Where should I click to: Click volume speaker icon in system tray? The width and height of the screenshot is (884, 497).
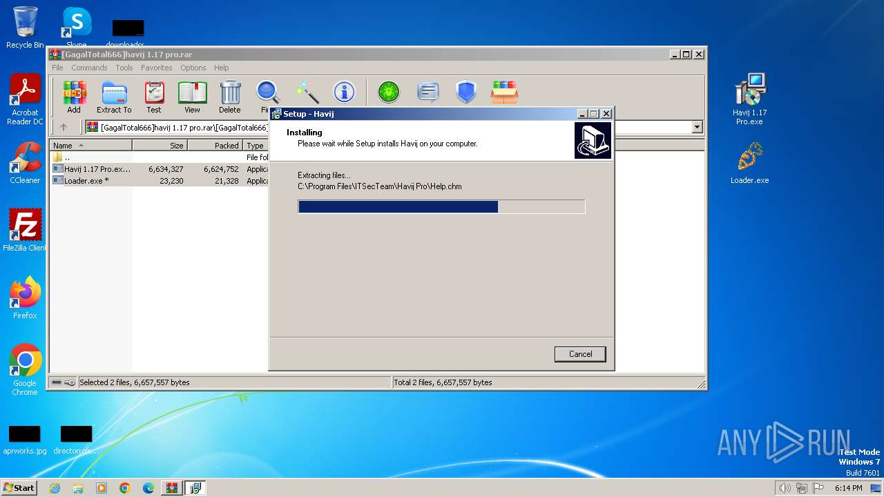pos(785,488)
